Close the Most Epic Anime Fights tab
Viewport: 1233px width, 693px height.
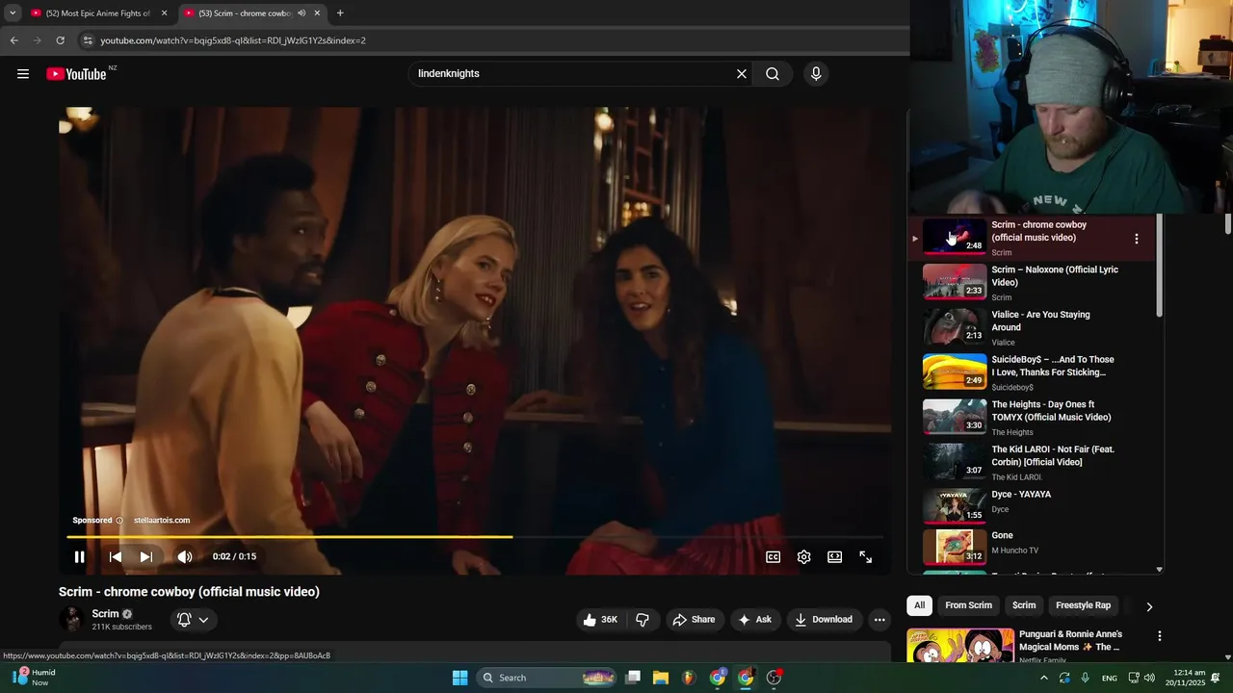pos(165,13)
